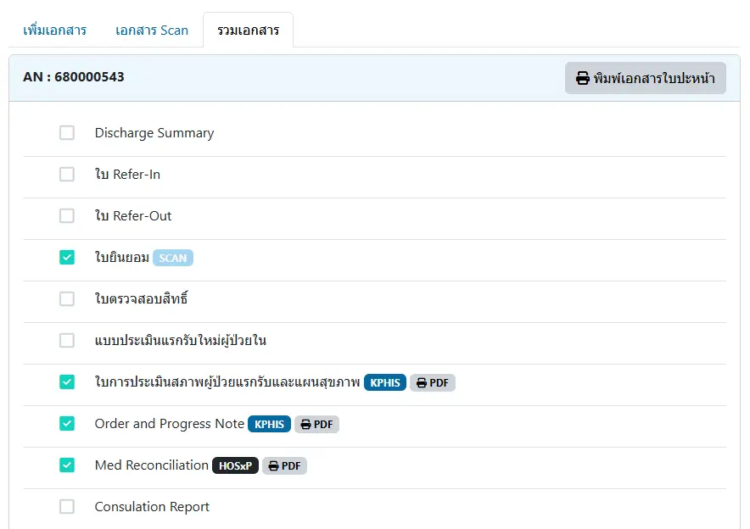Check the ใบตรวจสอบสิทธิ์ checkbox
The height and width of the screenshot is (529, 750).
click(66, 298)
